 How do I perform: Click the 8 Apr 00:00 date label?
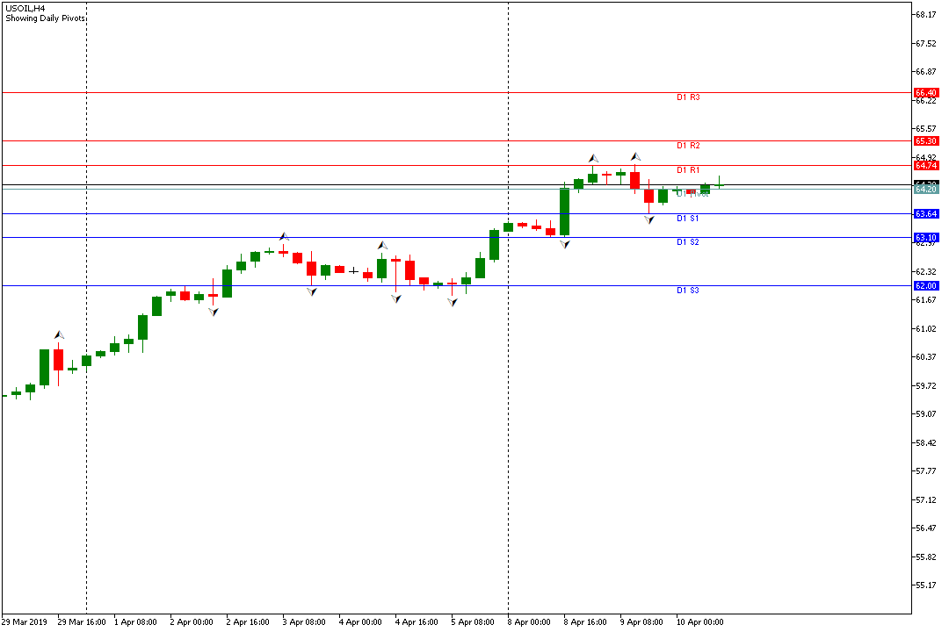[532, 621]
